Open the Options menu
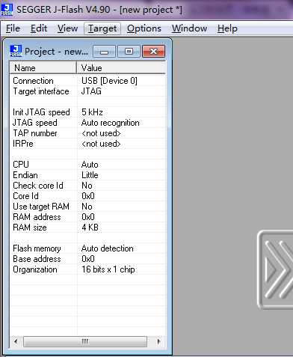Image resolution: width=293 pixels, height=357 pixels. (x=144, y=28)
